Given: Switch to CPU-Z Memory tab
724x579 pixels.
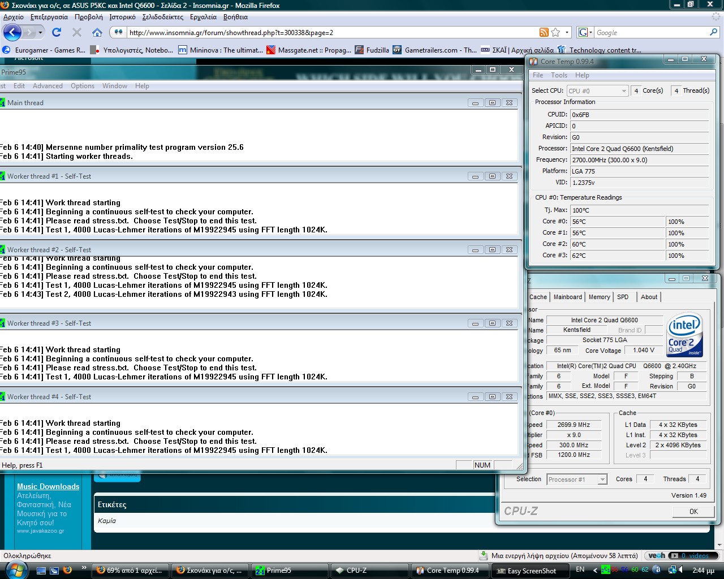Looking at the screenshot, I should [600, 297].
